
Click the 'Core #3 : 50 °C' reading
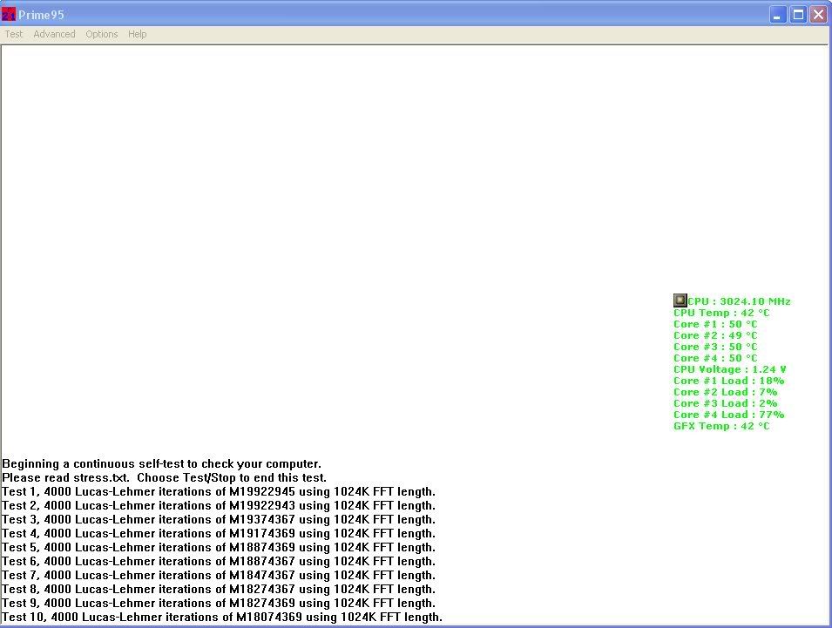[716, 347]
